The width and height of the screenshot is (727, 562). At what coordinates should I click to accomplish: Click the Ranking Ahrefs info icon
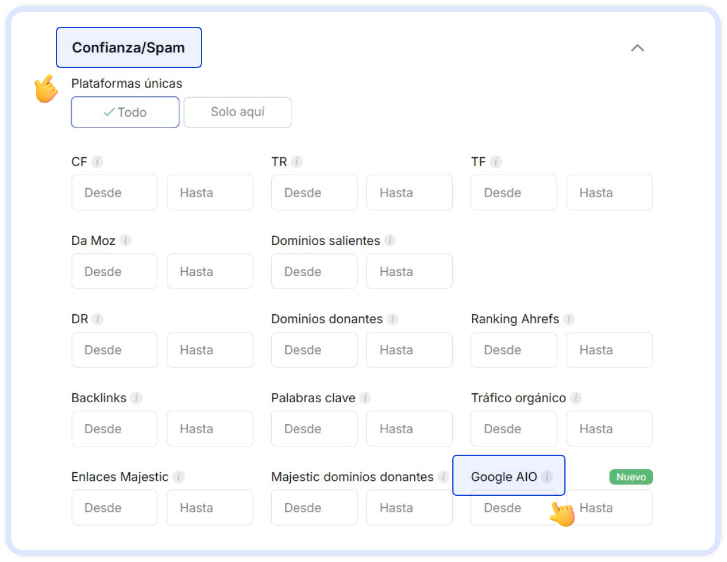coord(568,319)
